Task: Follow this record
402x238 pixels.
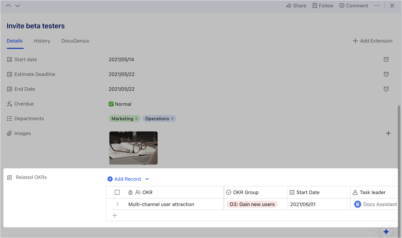Action: (x=323, y=6)
